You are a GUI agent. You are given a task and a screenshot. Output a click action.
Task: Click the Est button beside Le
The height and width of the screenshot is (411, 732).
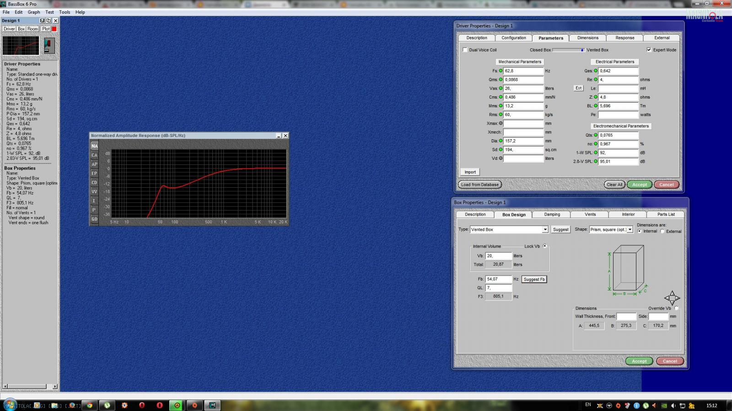579,88
